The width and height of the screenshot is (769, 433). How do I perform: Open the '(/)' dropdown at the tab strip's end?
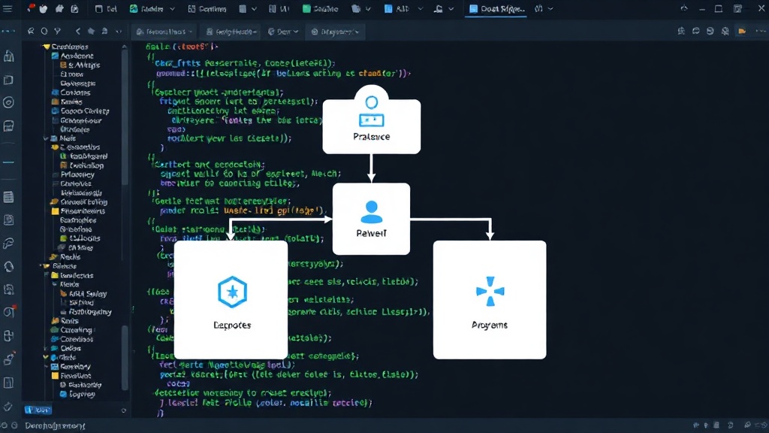(x=544, y=9)
